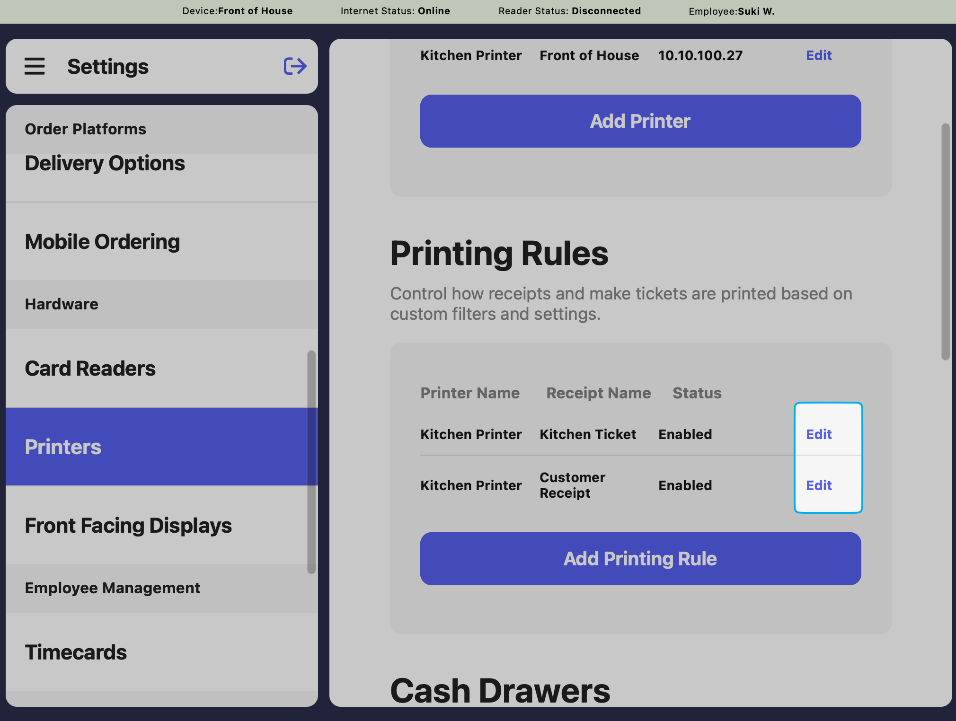Open Front Facing Displays settings

(129, 526)
